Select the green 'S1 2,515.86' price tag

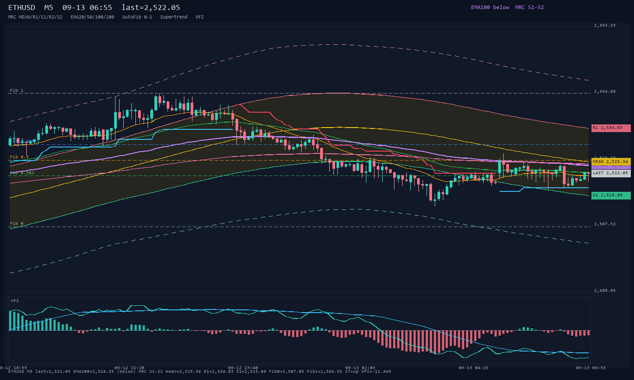[611, 195]
